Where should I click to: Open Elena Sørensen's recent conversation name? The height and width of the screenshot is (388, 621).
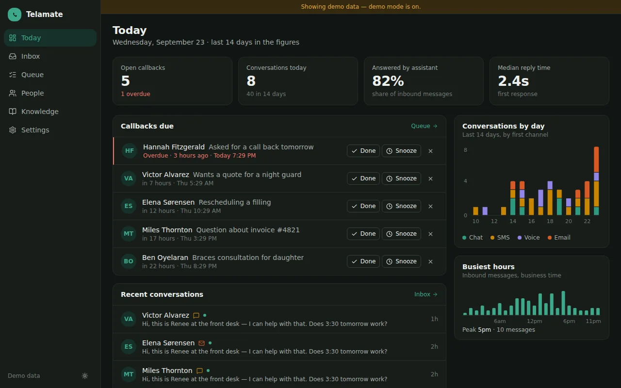(x=168, y=343)
